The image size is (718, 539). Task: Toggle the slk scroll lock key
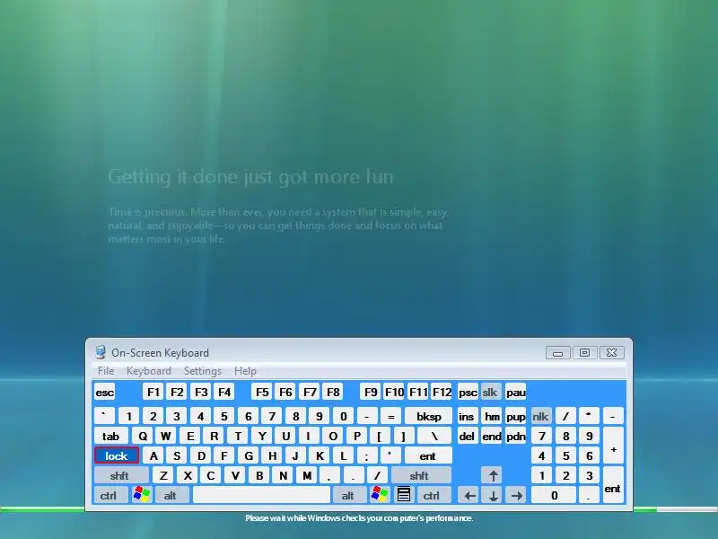pyautogui.click(x=491, y=393)
